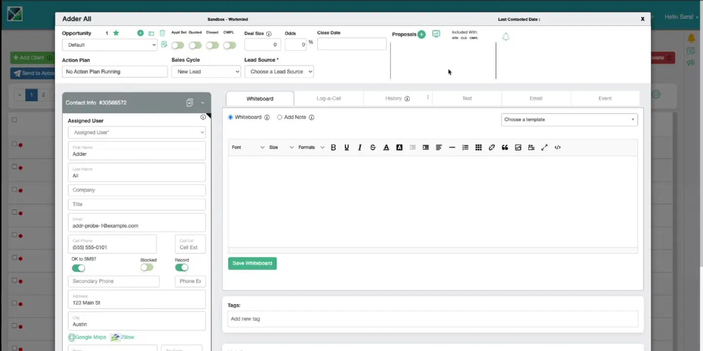Add a new opportunity with plus icon
703x351 pixels.
pos(141,33)
